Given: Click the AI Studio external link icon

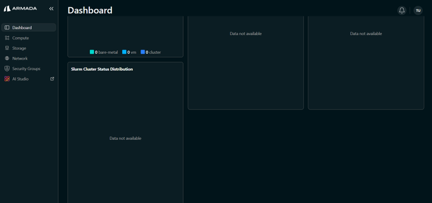Looking at the screenshot, I should coord(52,79).
